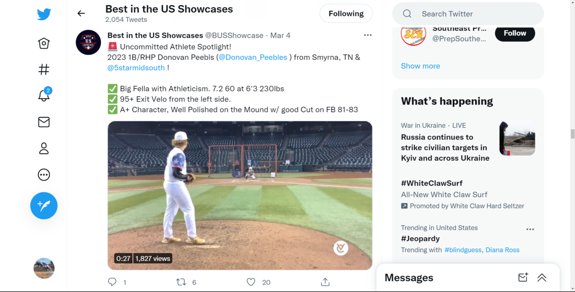Reply to the BUSShowcase tweet
The height and width of the screenshot is (292, 575).
click(112, 282)
